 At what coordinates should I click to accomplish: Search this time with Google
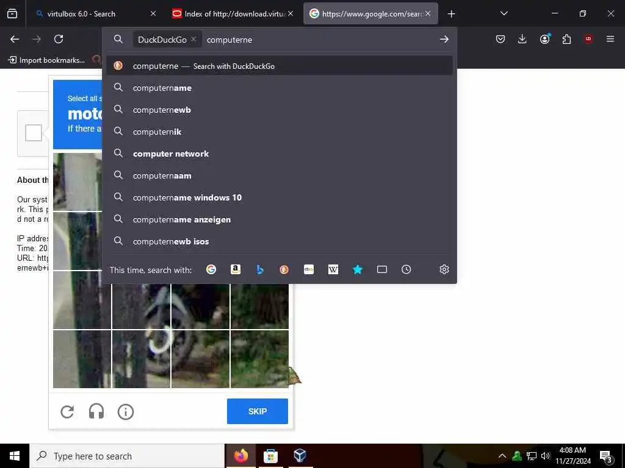[x=211, y=269]
